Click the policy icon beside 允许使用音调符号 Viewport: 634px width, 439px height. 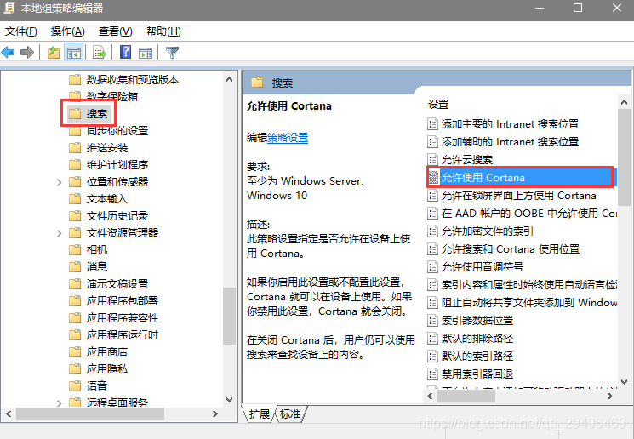pyautogui.click(x=432, y=267)
